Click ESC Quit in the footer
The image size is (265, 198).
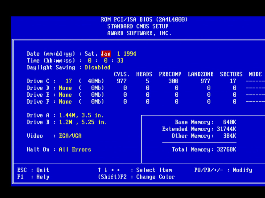click(x=33, y=170)
